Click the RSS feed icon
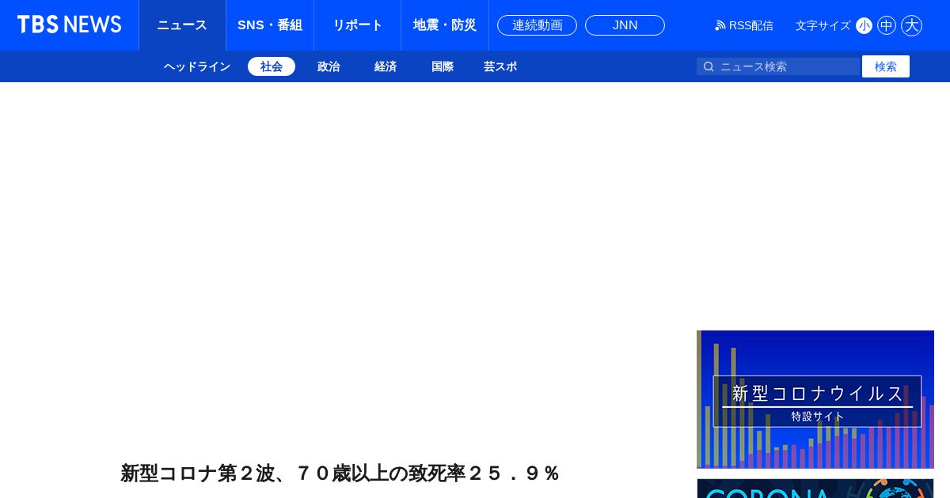The height and width of the screenshot is (498, 950). pyautogui.click(x=720, y=25)
